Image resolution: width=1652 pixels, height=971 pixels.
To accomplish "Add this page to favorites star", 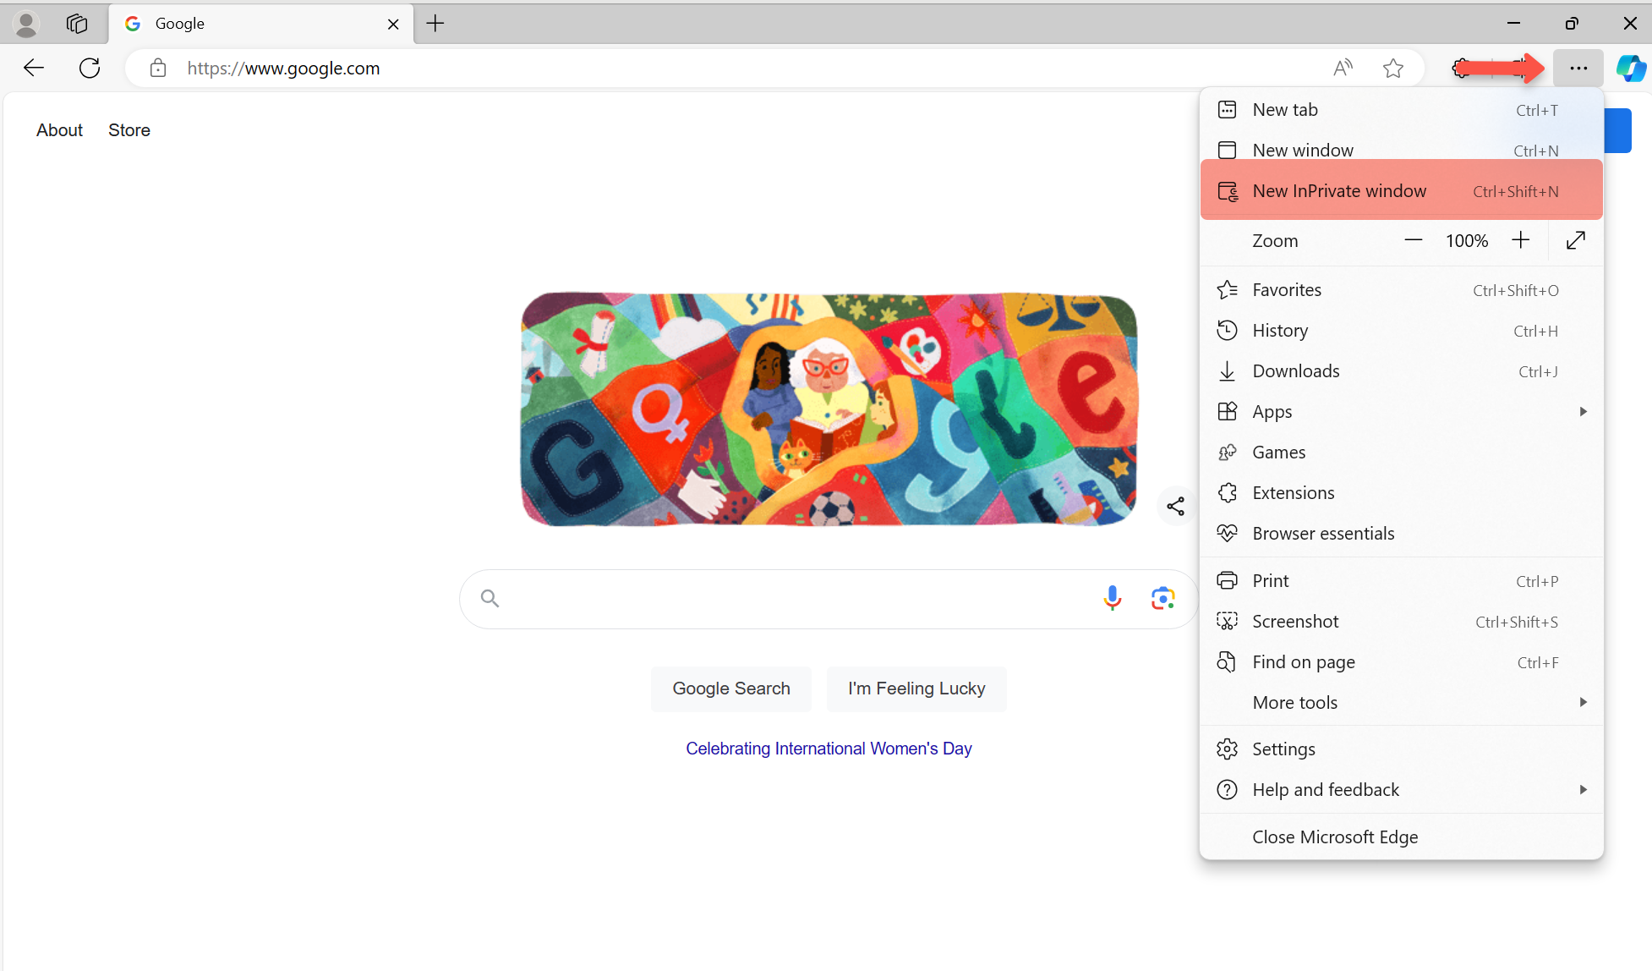I will coord(1393,69).
